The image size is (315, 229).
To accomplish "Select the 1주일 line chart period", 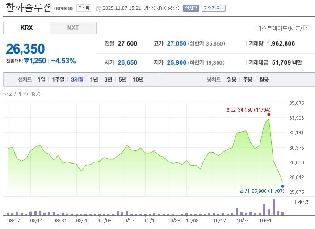I will pyautogui.click(x=59, y=79).
